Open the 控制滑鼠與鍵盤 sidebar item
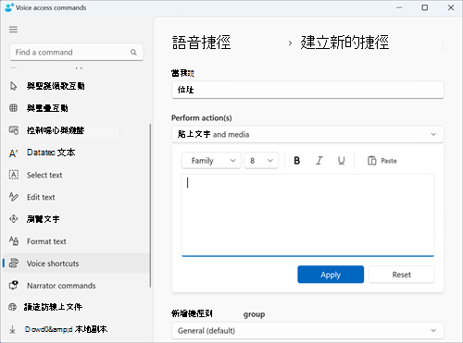Image resolution: width=463 pixels, height=343 pixels. pyautogui.click(x=76, y=130)
